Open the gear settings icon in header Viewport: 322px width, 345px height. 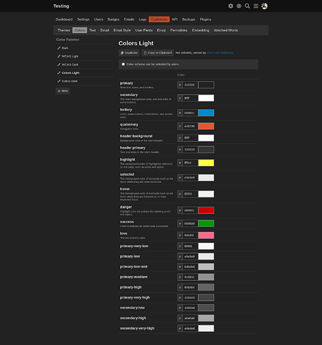pyautogui.click(x=230, y=6)
